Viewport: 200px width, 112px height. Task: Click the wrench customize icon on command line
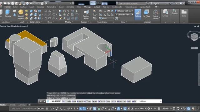click(x=44, y=101)
